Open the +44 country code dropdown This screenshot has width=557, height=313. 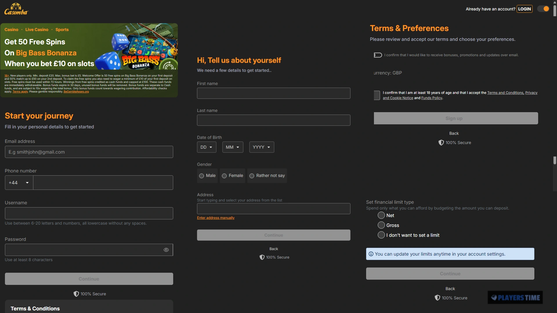coord(19,183)
